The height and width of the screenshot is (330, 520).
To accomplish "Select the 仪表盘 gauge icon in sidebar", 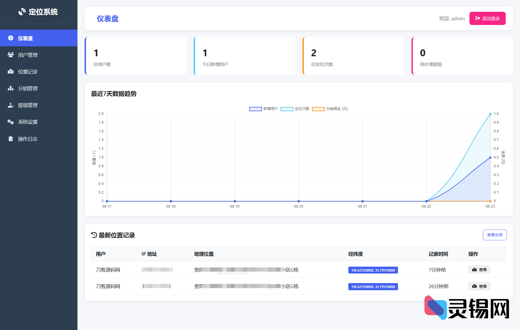I will click(10, 38).
